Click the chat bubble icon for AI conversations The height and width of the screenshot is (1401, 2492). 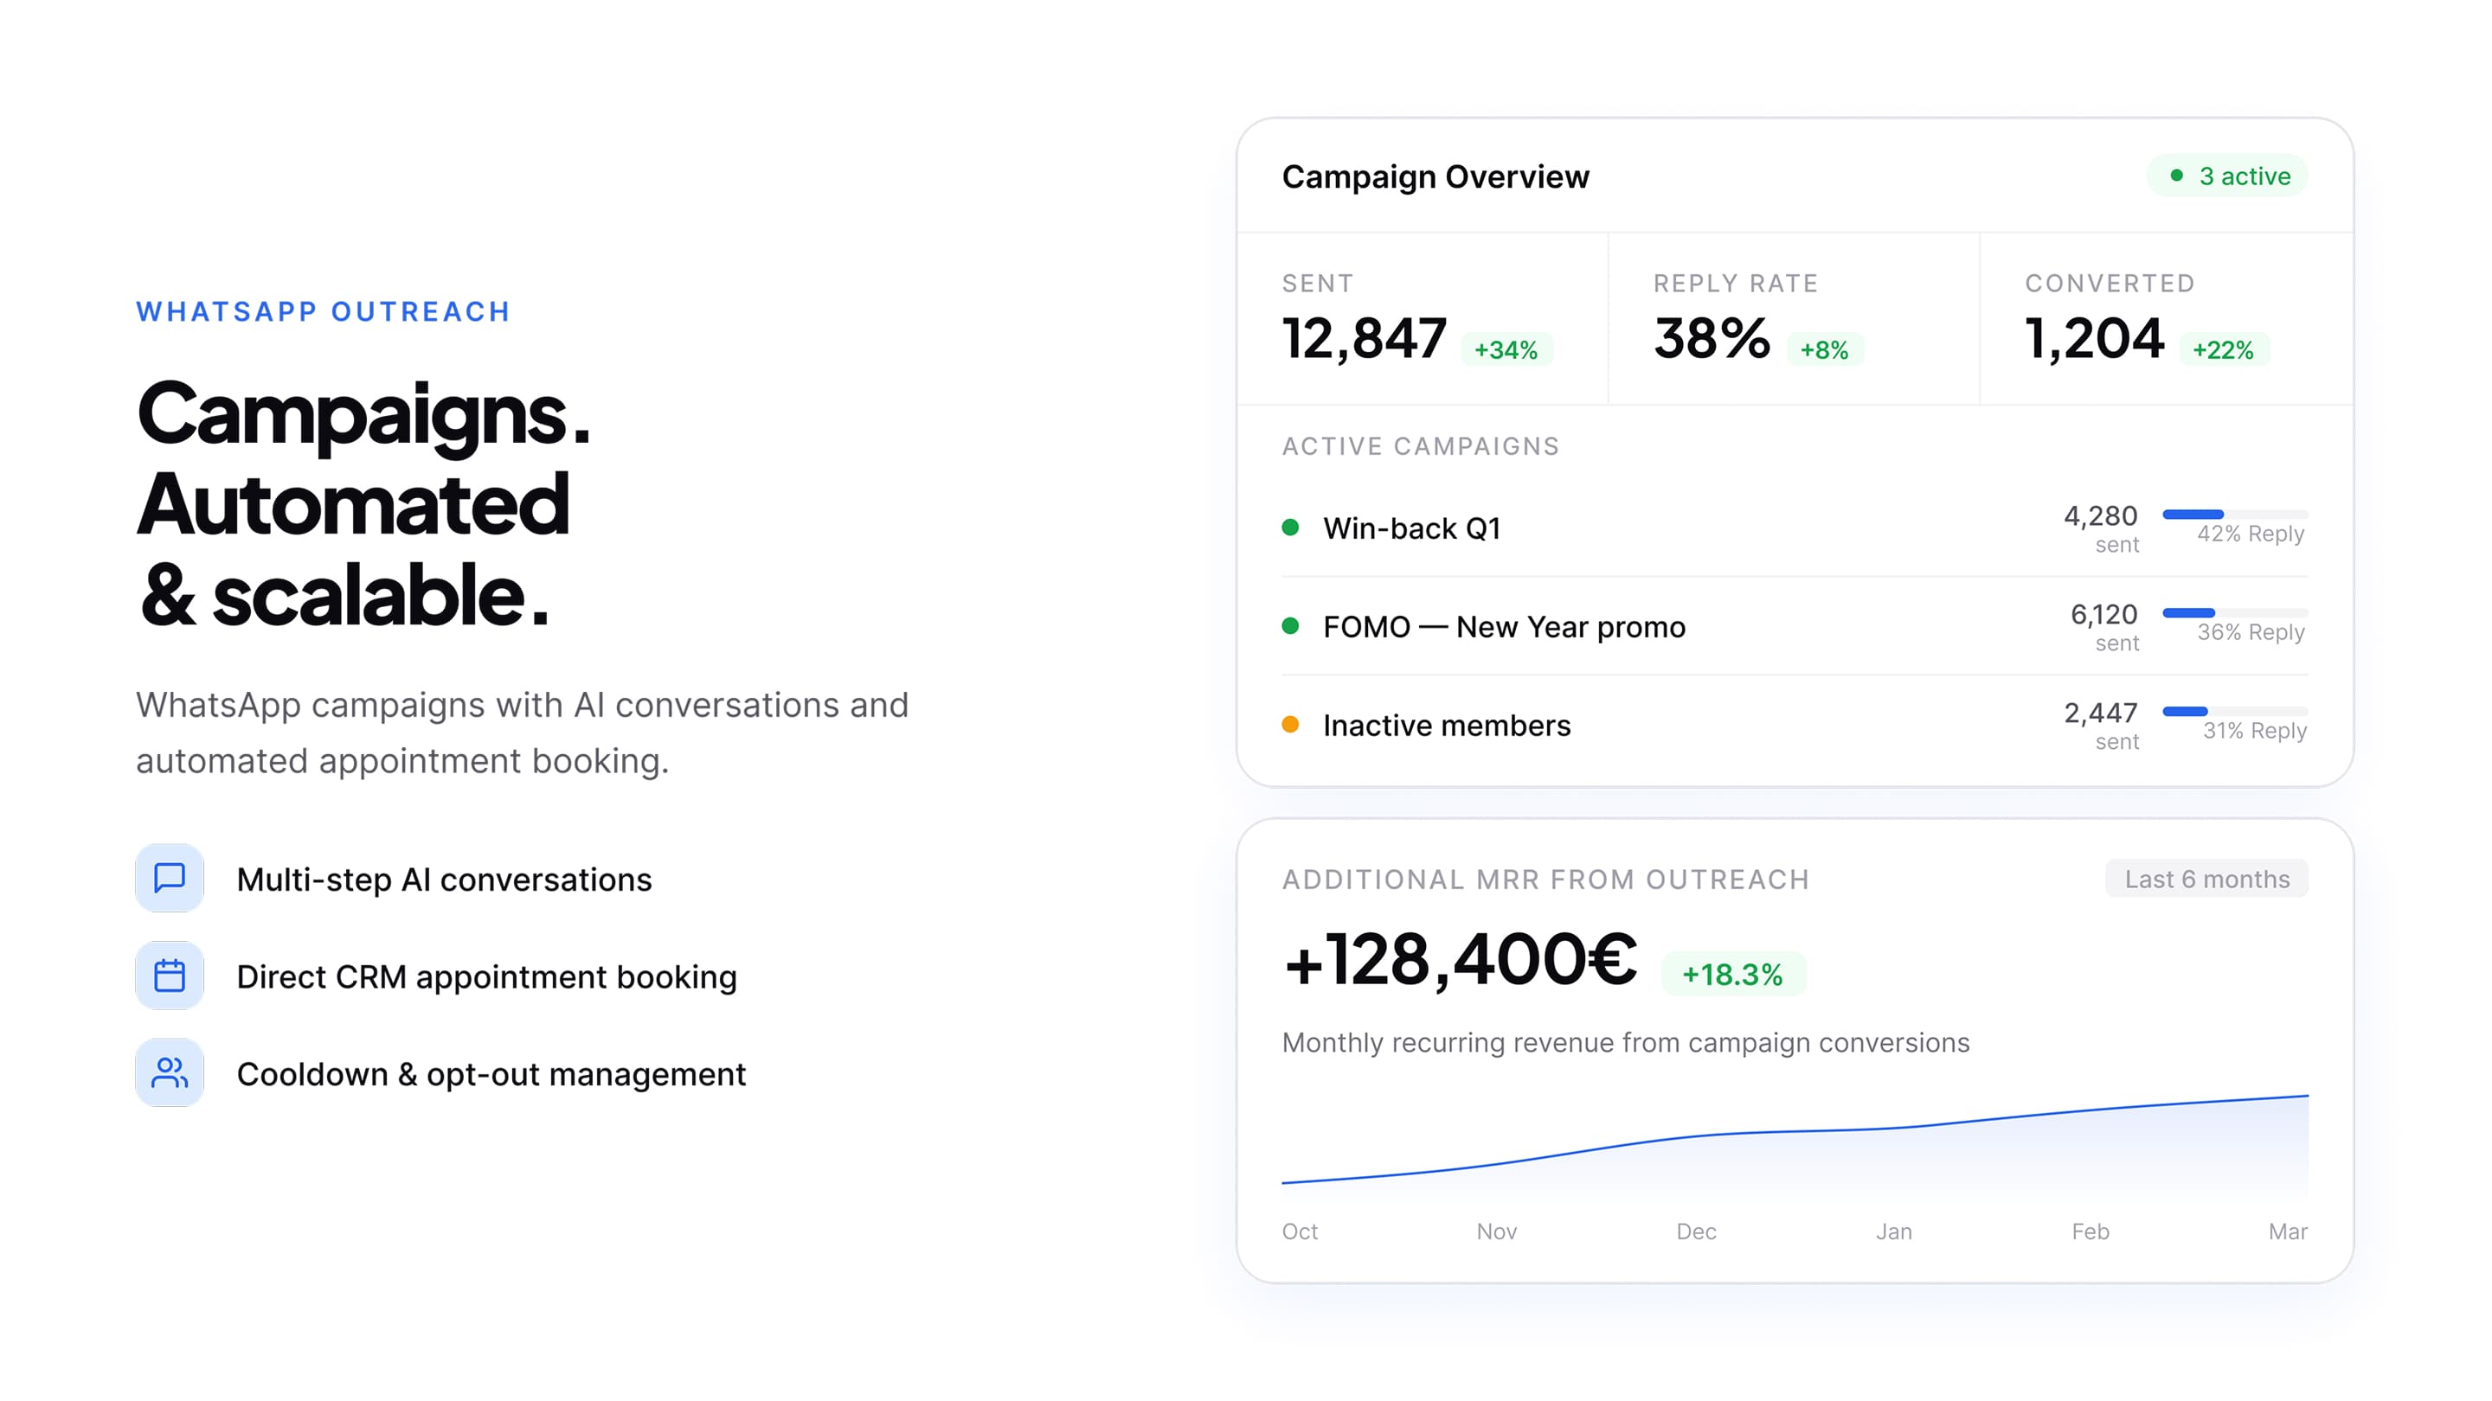[170, 878]
